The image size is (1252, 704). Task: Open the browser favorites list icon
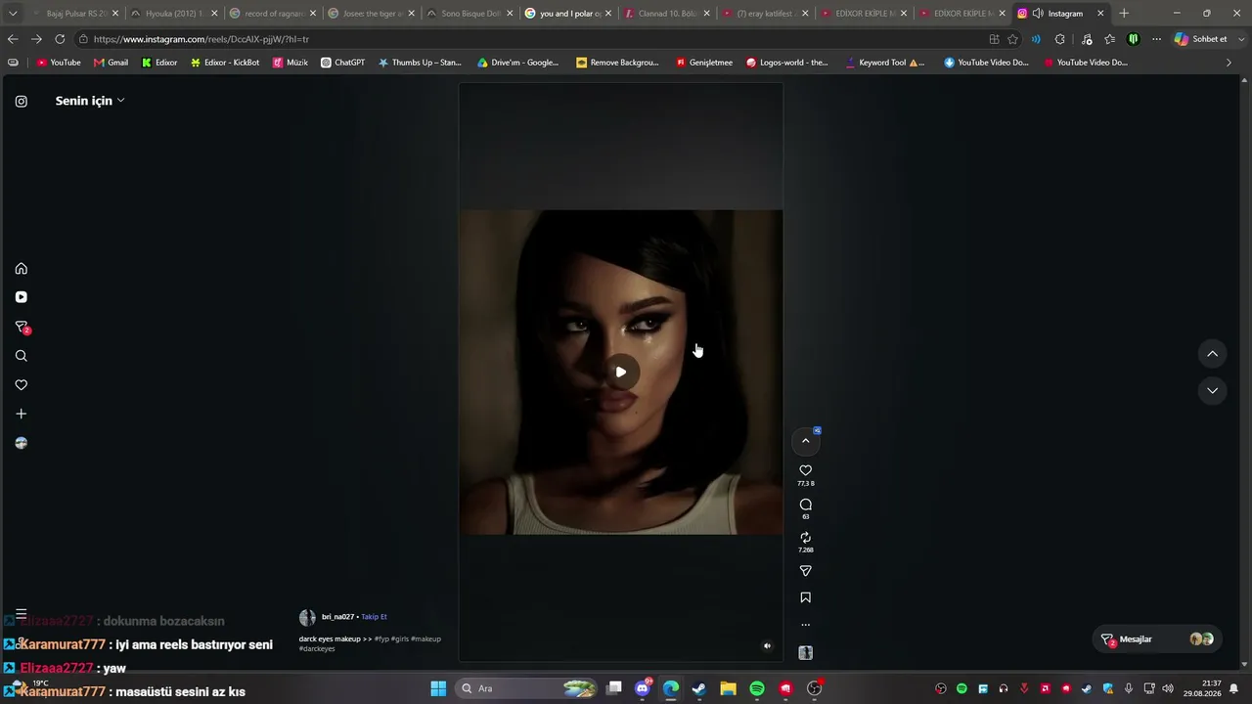tap(1110, 39)
